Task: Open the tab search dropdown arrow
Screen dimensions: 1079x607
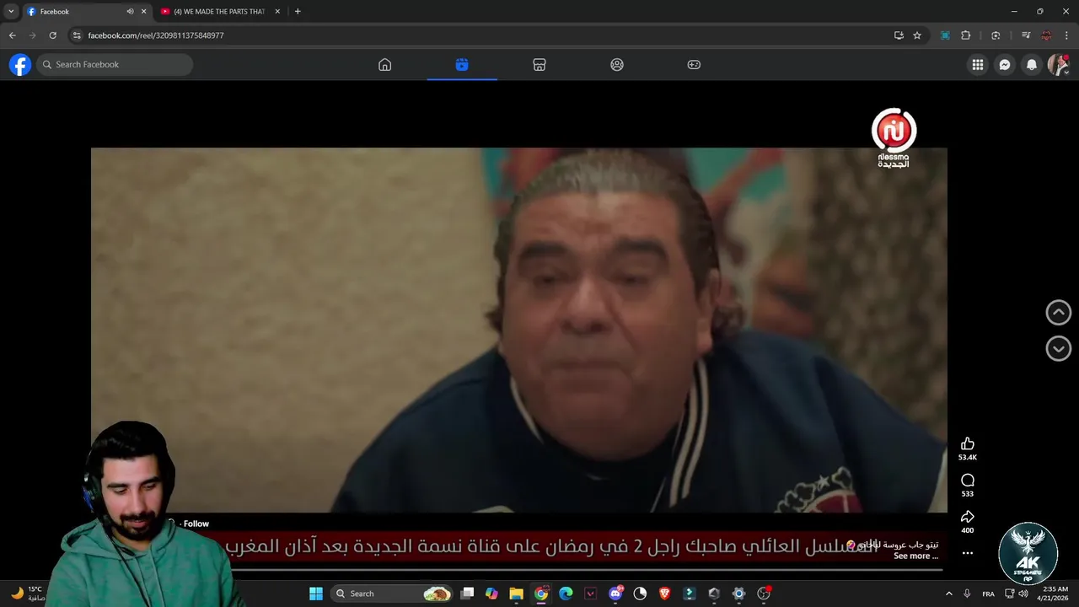Action: point(11,12)
